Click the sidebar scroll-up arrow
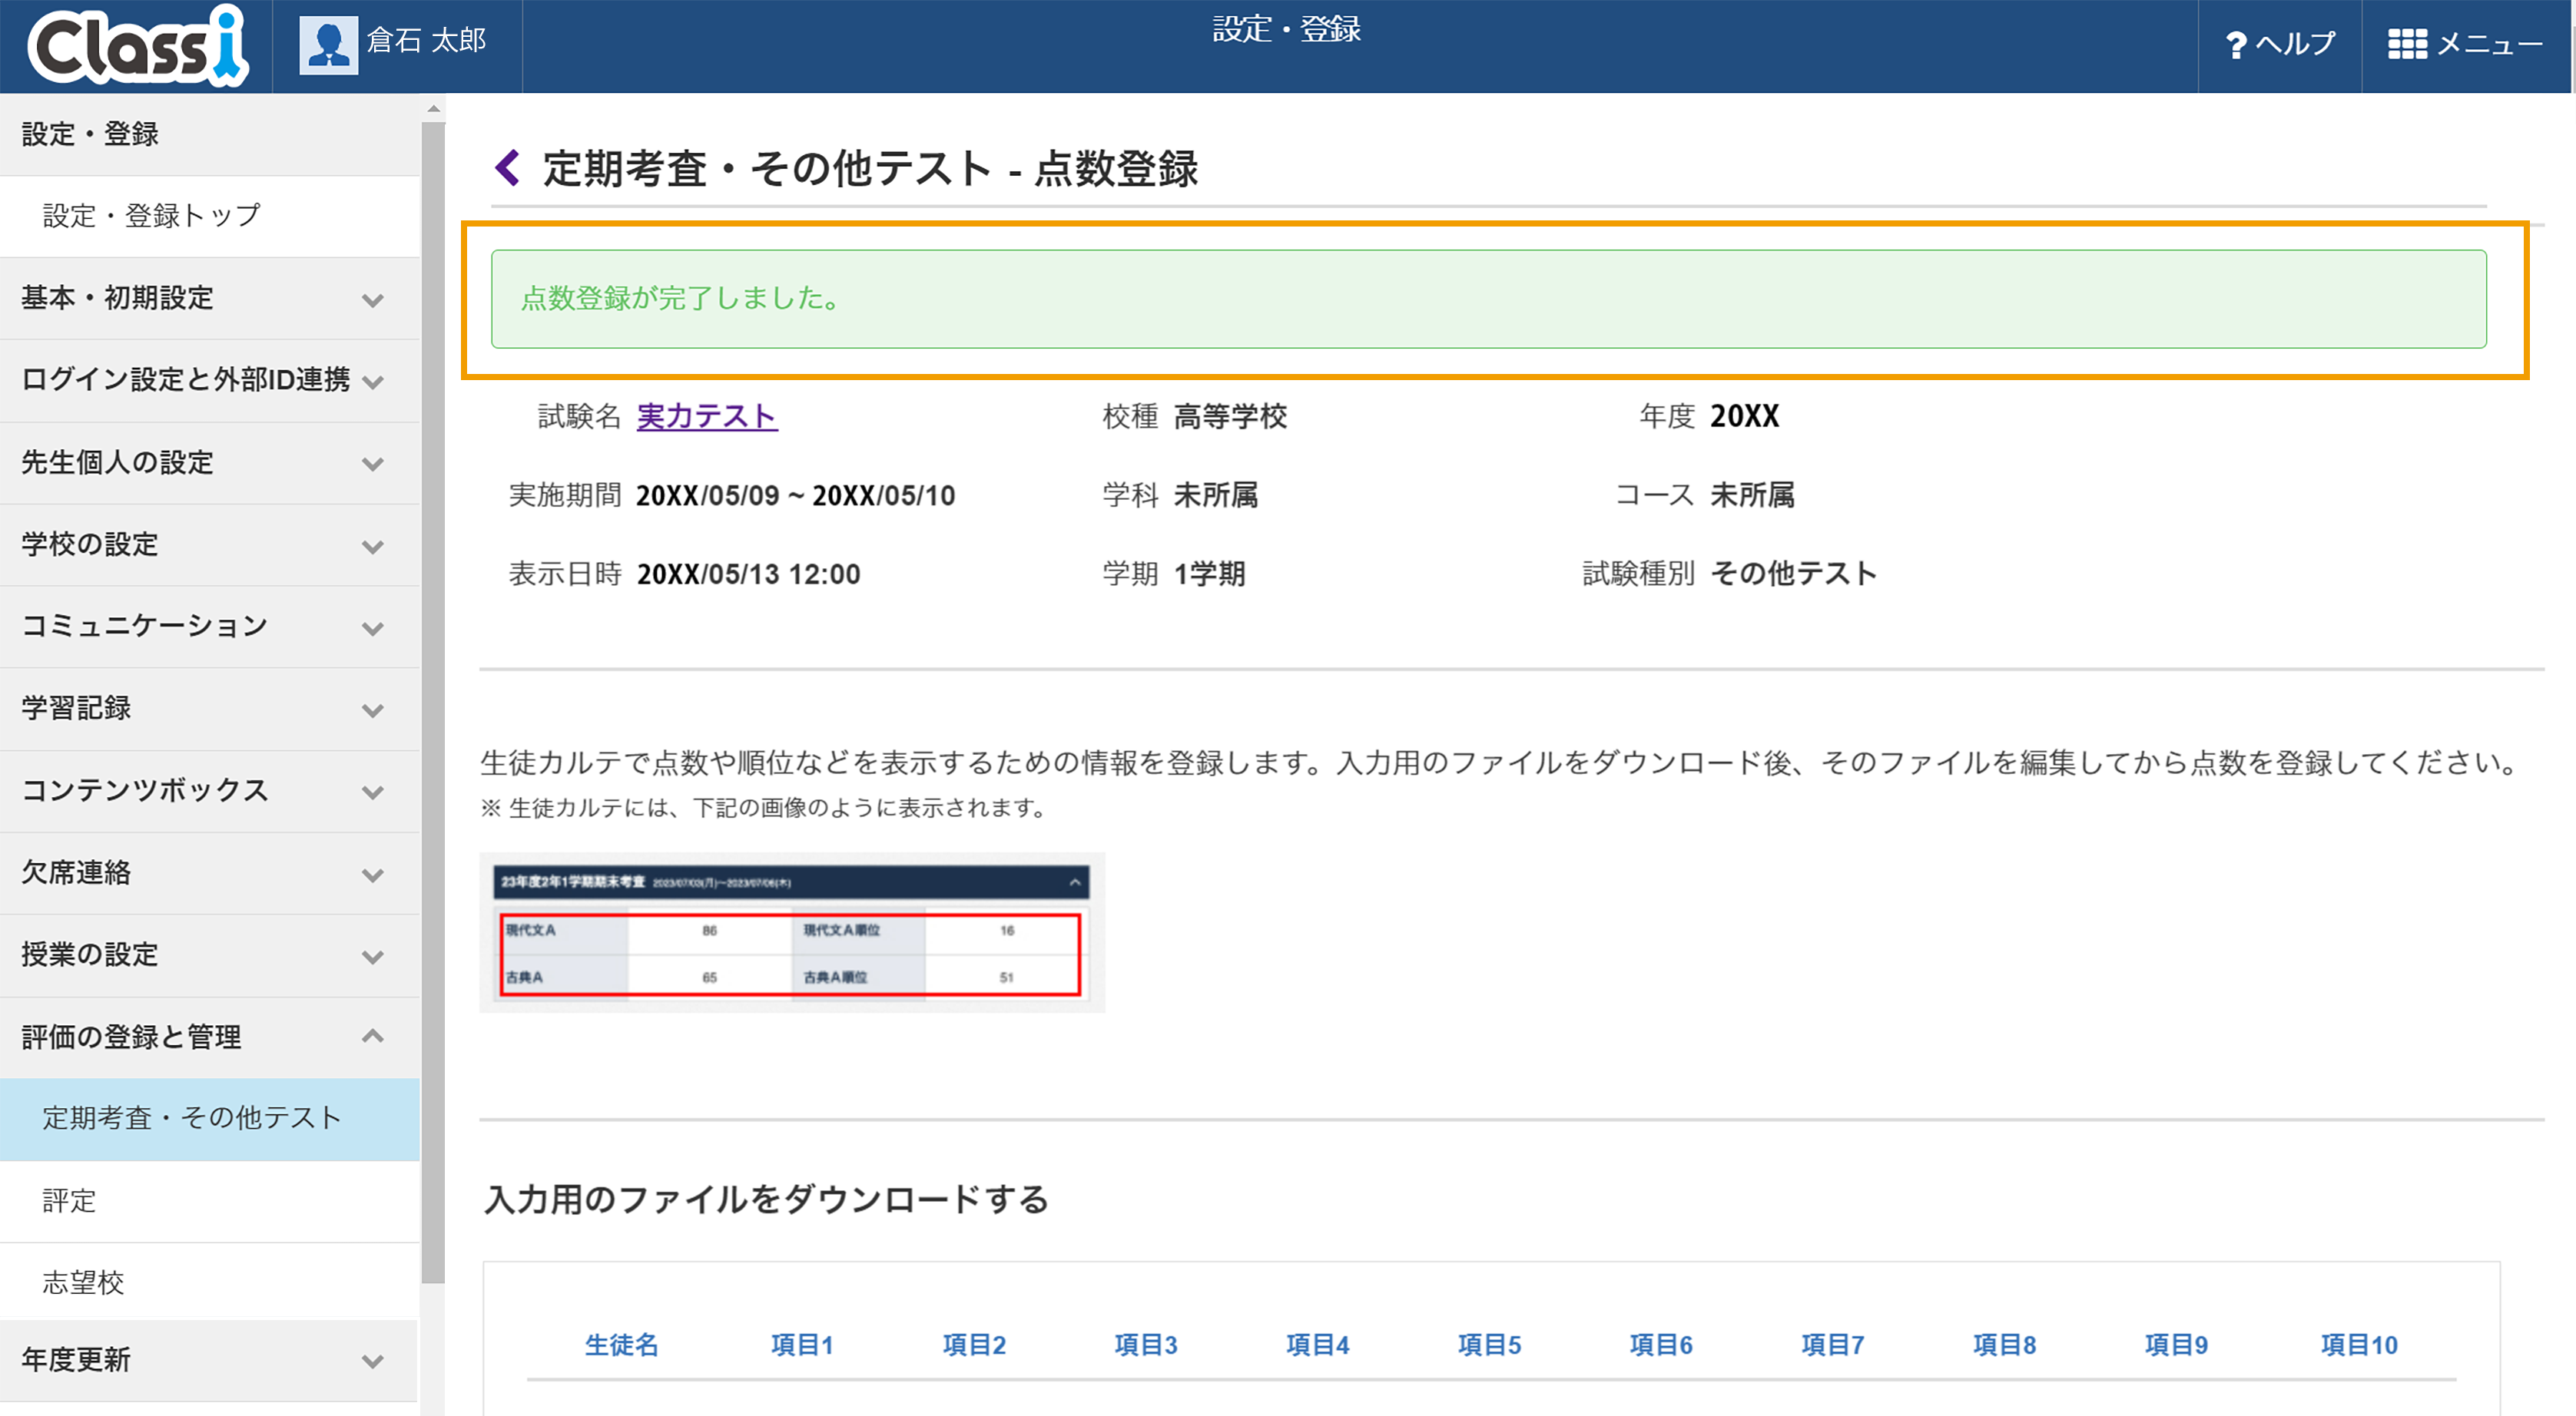Screen dimensions: 2576x1416 coord(433,108)
